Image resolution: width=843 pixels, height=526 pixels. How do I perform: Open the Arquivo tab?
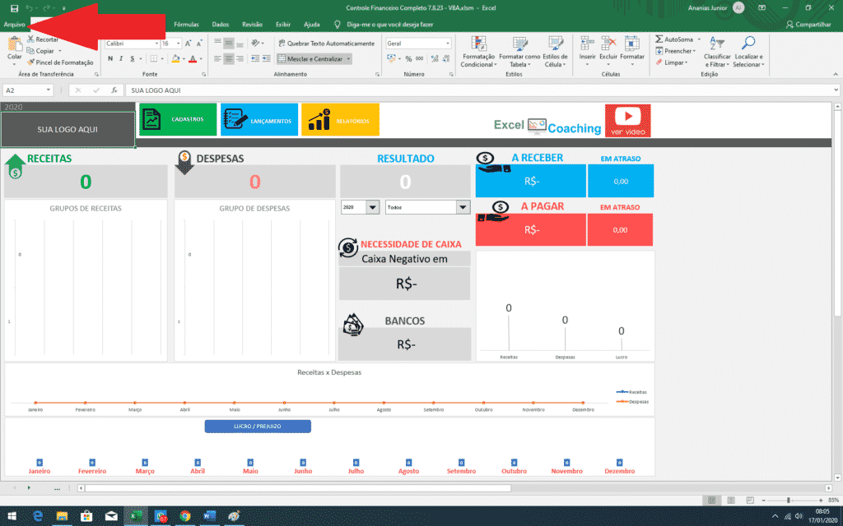[14, 25]
